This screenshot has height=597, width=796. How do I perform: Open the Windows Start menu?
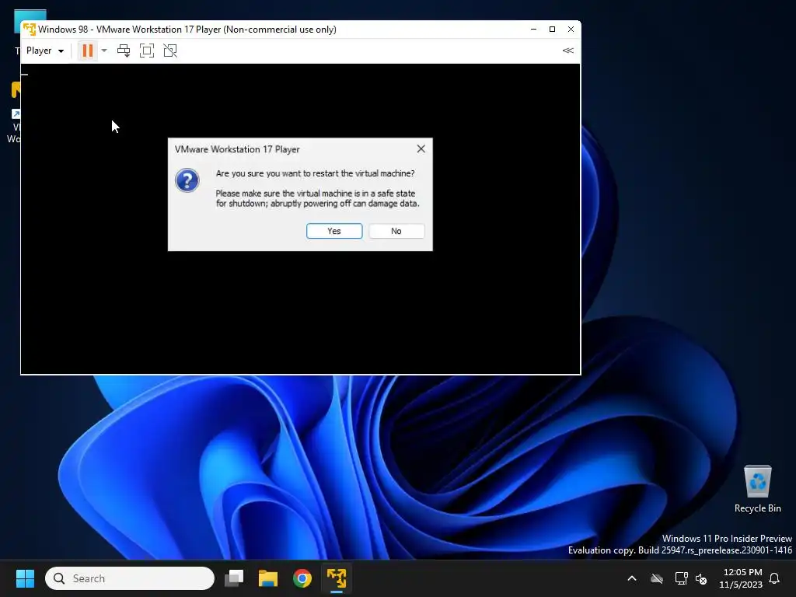click(25, 578)
